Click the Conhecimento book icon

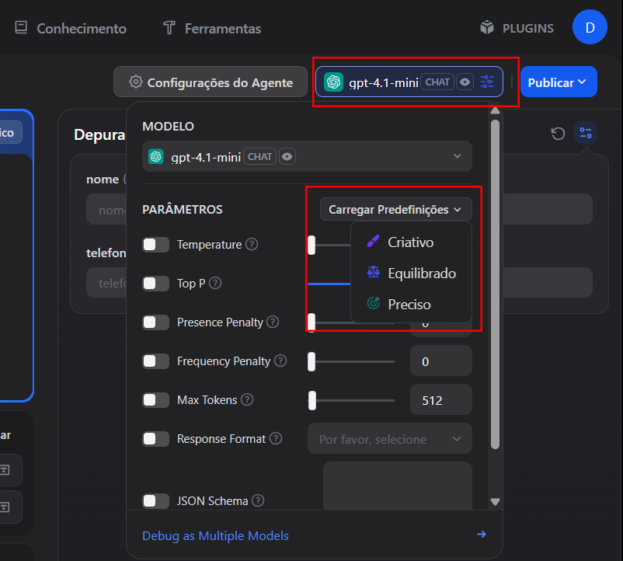point(21,27)
